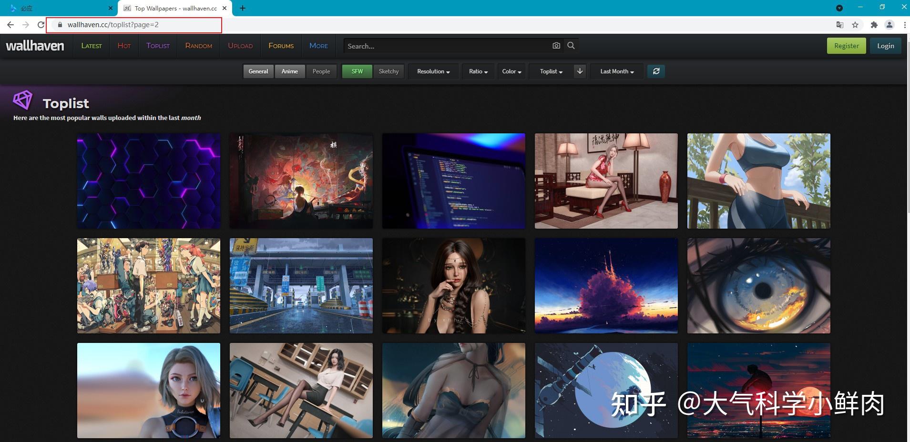Open the Upload navigation item
The image size is (910, 442).
[240, 46]
